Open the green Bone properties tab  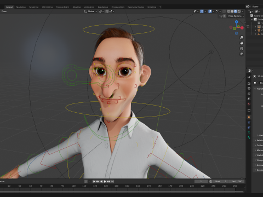[249, 137]
